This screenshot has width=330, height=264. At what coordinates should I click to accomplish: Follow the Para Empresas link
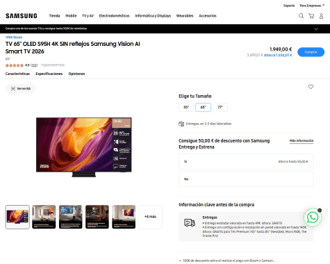[x=312, y=6]
